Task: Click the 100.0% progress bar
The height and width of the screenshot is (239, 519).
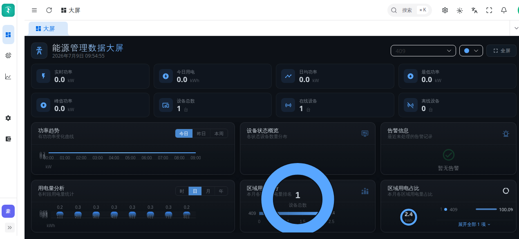Action: [486, 209]
